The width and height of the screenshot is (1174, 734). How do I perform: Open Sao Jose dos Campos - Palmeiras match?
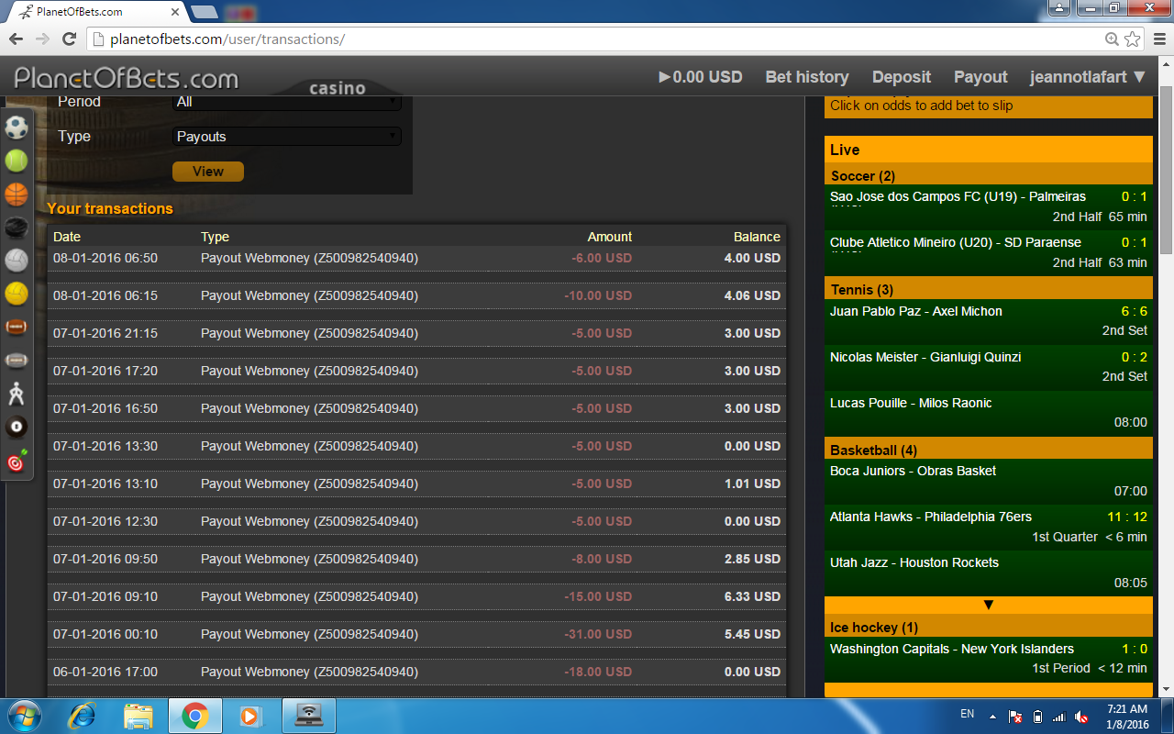988,206
